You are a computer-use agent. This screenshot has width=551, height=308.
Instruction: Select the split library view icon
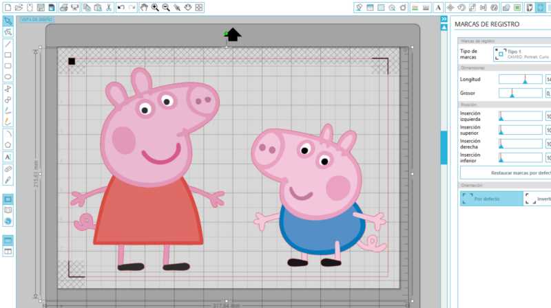point(8,252)
